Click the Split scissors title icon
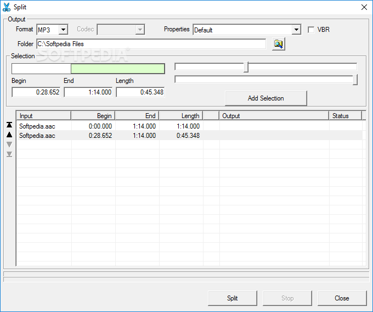The height and width of the screenshot is (312, 373). click(x=7, y=7)
